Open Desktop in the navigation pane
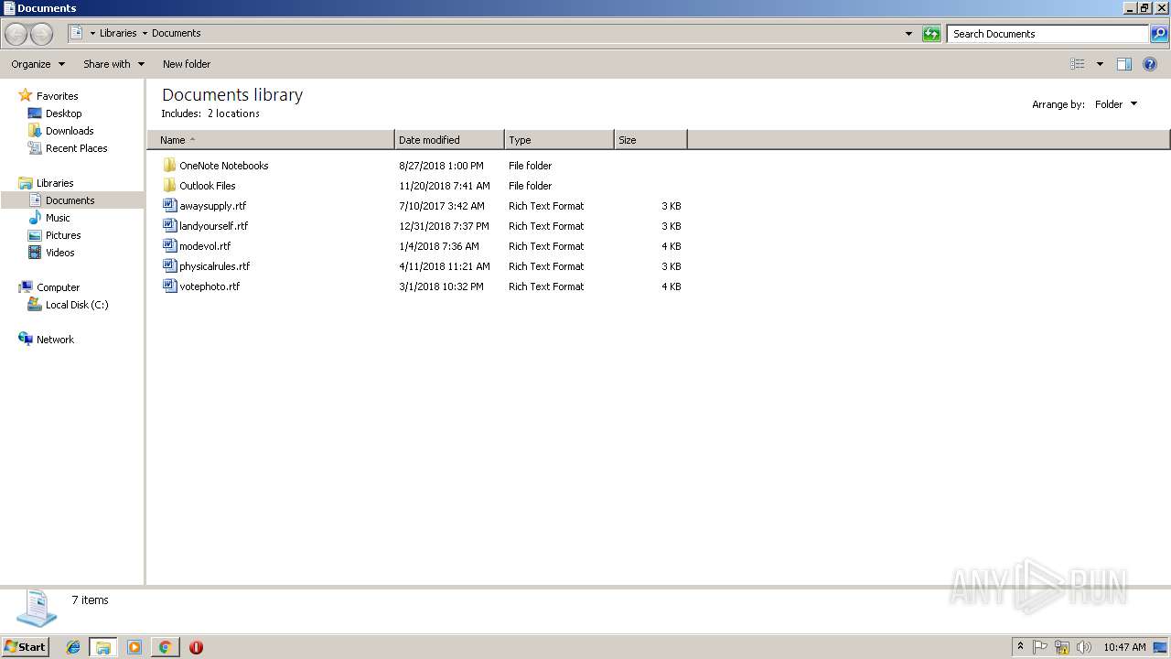Screen dimensions: 1171x659 [64, 113]
